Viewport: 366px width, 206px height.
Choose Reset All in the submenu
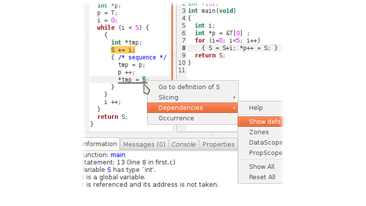point(262,177)
